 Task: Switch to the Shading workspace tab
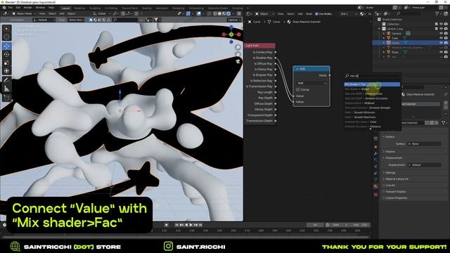coord(147,8)
